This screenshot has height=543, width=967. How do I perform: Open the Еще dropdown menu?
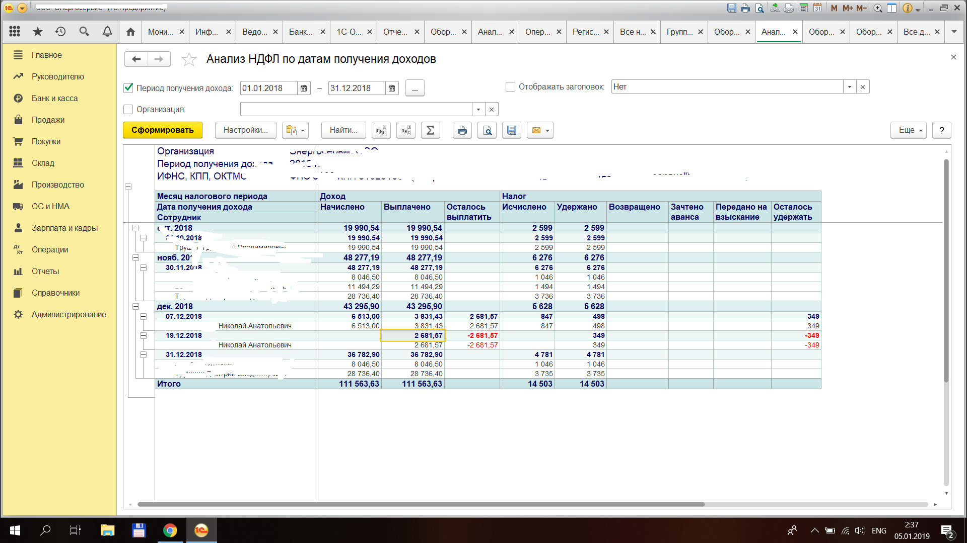pyautogui.click(x=908, y=130)
